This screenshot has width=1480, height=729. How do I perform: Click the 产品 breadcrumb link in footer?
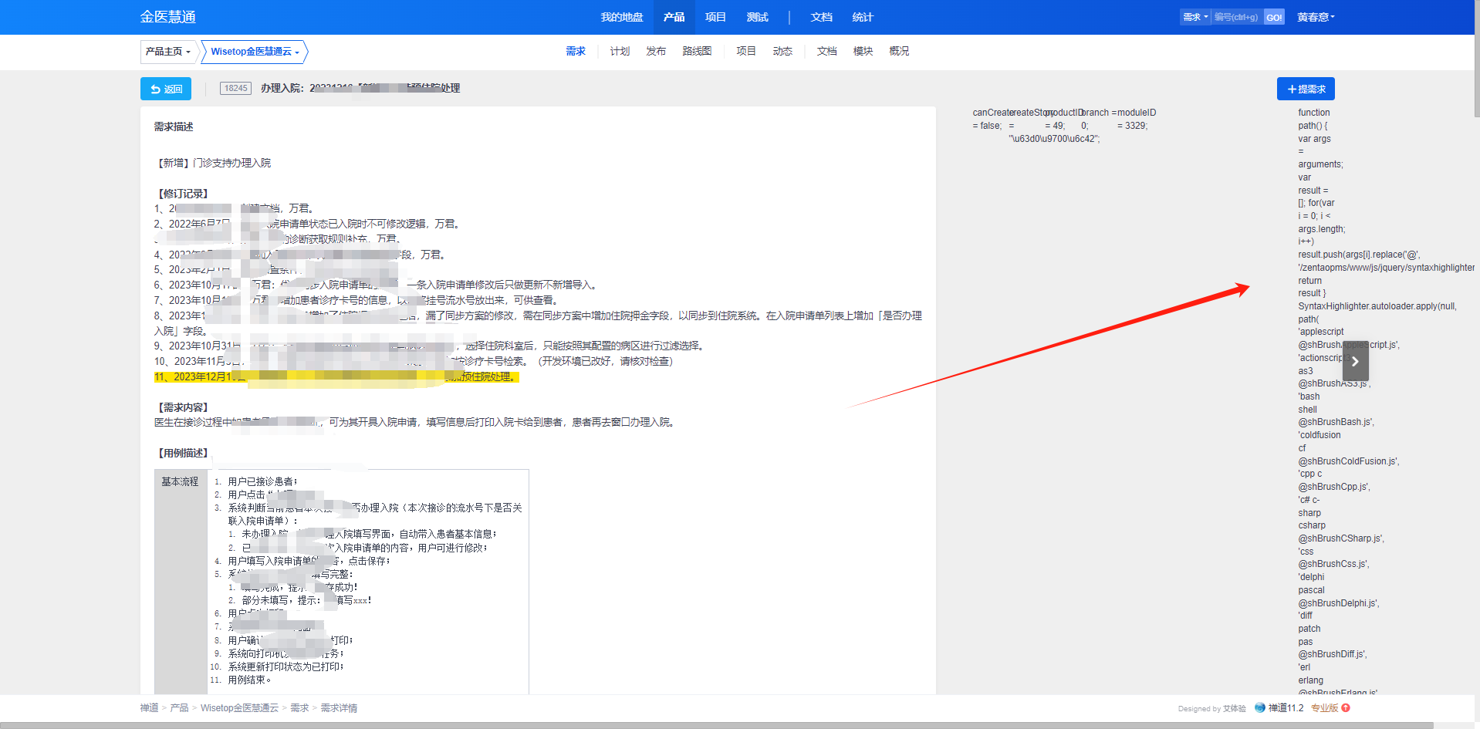(179, 707)
